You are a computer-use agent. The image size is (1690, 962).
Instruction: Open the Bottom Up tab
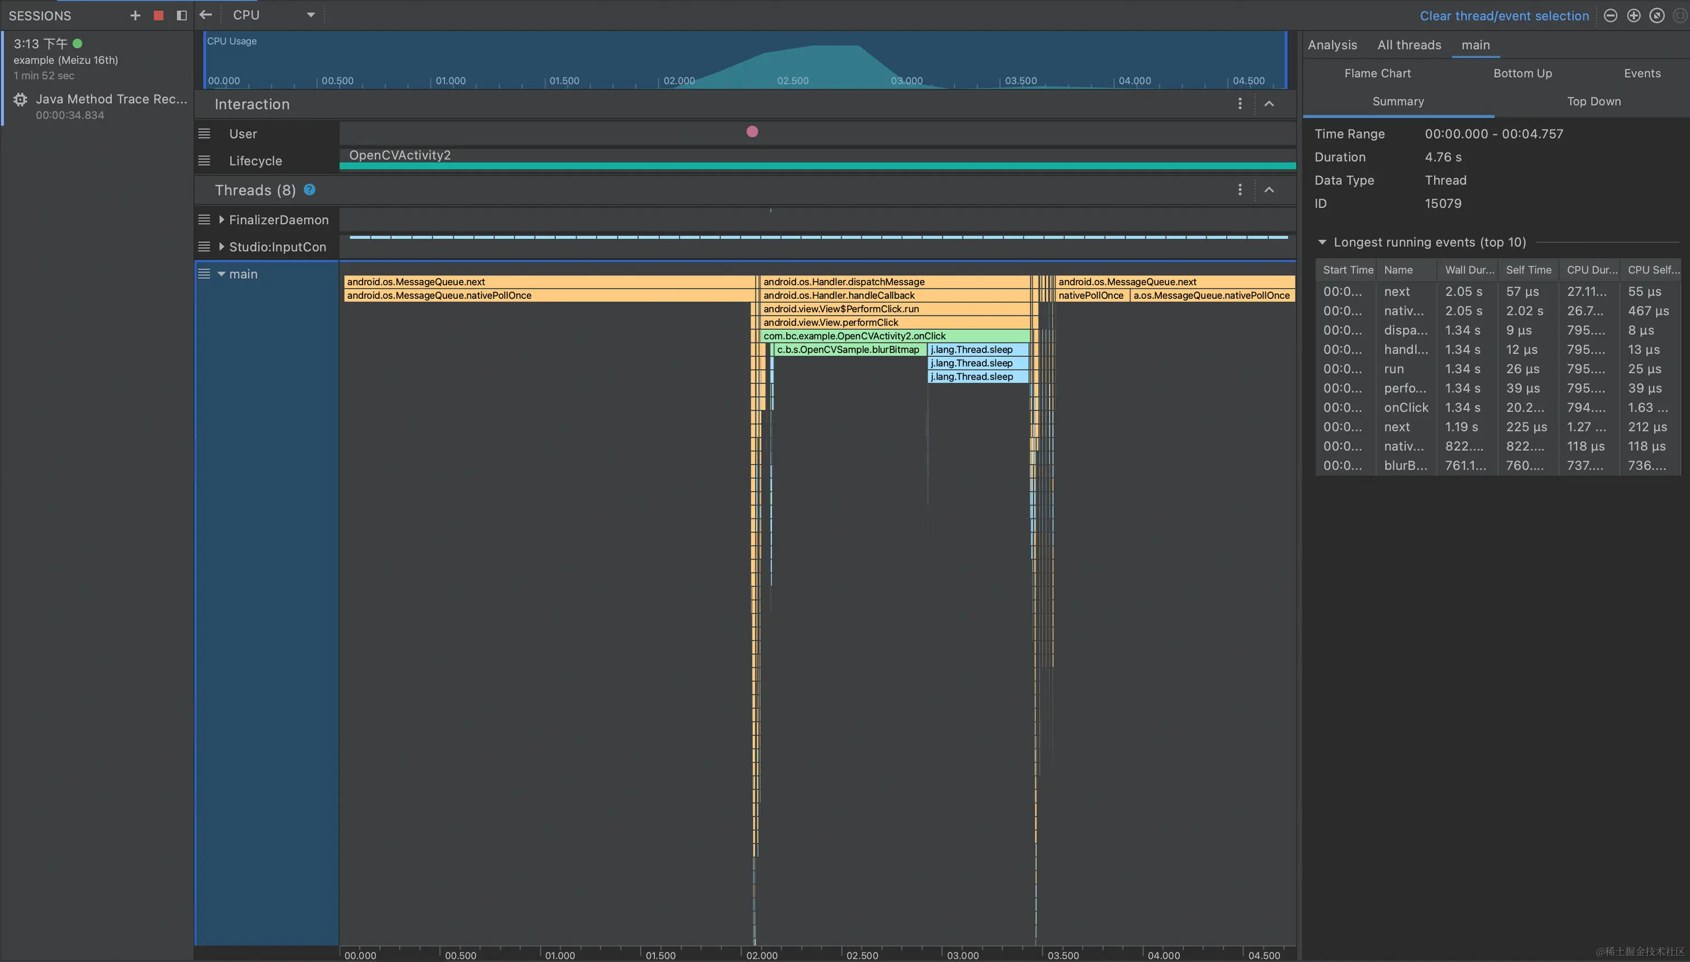click(x=1522, y=73)
